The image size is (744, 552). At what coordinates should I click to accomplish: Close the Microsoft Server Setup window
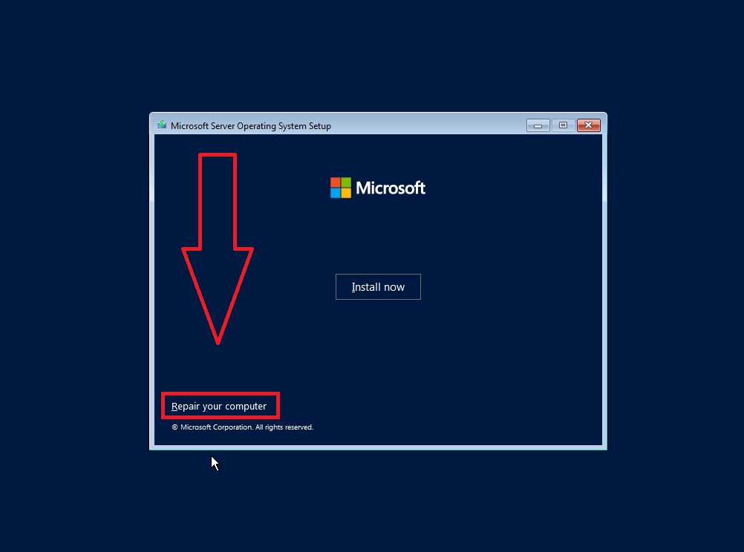point(588,125)
